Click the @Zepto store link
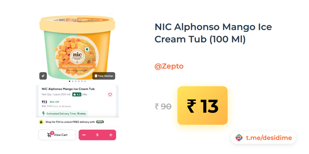The height and width of the screenshot is (154, 309). [x=169, y=66]
